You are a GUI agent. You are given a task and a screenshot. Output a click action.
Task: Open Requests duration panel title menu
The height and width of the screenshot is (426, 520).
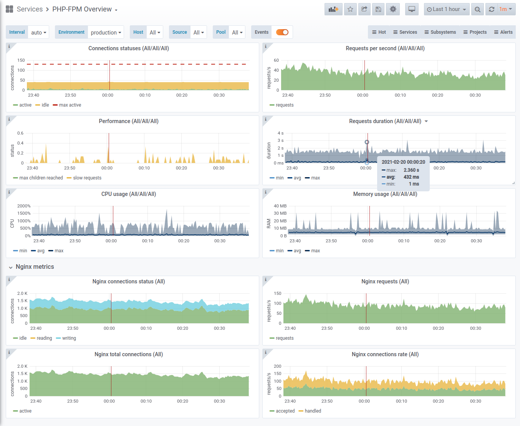pyautogui.click(x=388, y=121)
